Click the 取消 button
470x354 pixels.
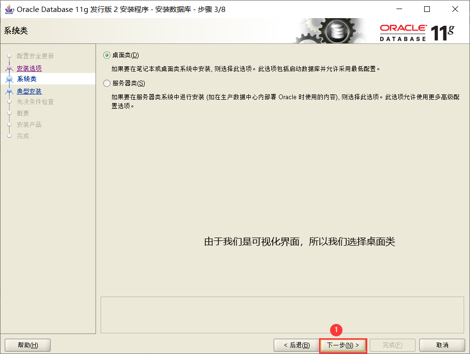tap(442, 345)
